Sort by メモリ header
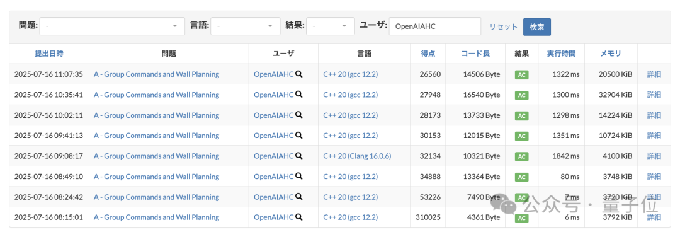This screenshot has height=232, width=680. 611,54
